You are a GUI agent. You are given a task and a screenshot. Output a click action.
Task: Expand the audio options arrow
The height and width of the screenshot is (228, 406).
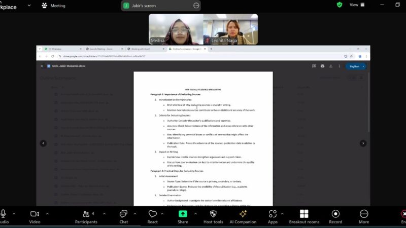[14, 213]
